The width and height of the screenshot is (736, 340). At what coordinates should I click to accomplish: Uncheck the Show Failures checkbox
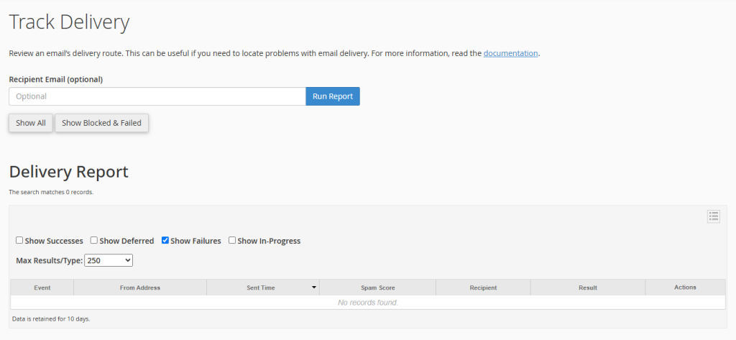(x=165, y=240)
